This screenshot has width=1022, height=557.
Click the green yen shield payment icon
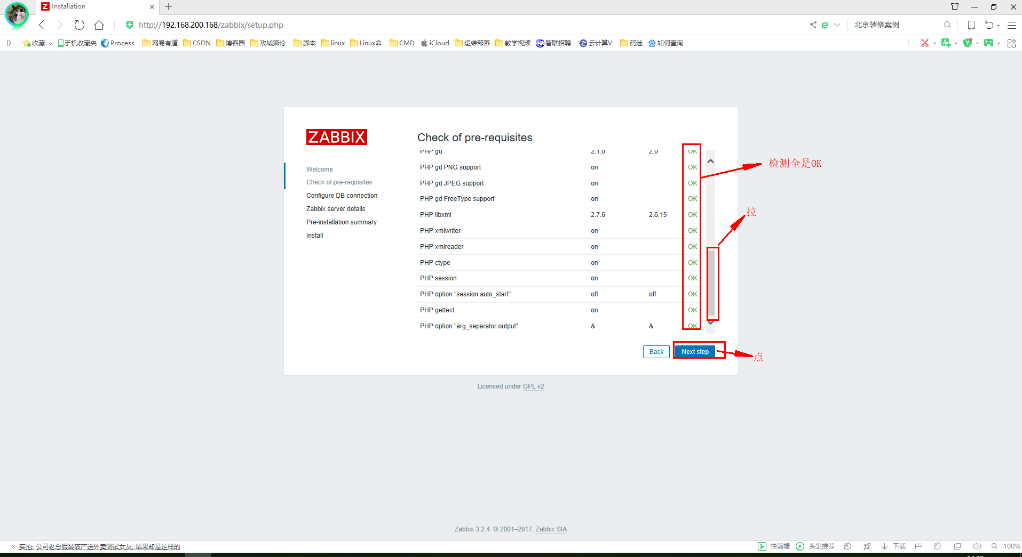click(968, 43)
